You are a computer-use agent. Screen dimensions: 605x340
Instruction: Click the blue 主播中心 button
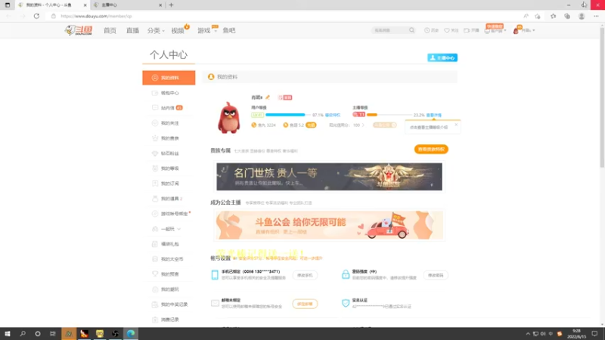coord(442,58)
